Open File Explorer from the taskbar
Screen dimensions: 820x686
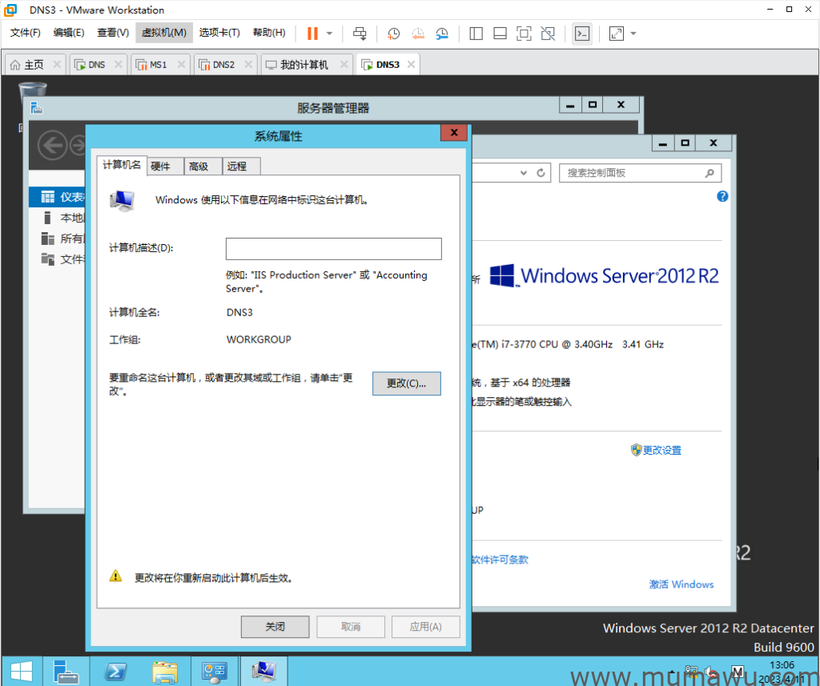165,670
